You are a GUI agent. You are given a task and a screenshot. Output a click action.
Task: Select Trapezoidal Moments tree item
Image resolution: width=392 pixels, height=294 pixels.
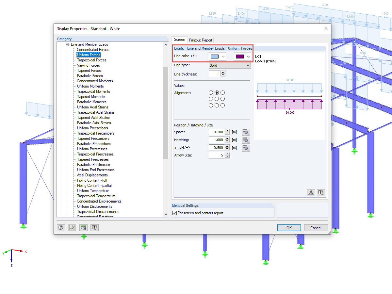point(93,91)
